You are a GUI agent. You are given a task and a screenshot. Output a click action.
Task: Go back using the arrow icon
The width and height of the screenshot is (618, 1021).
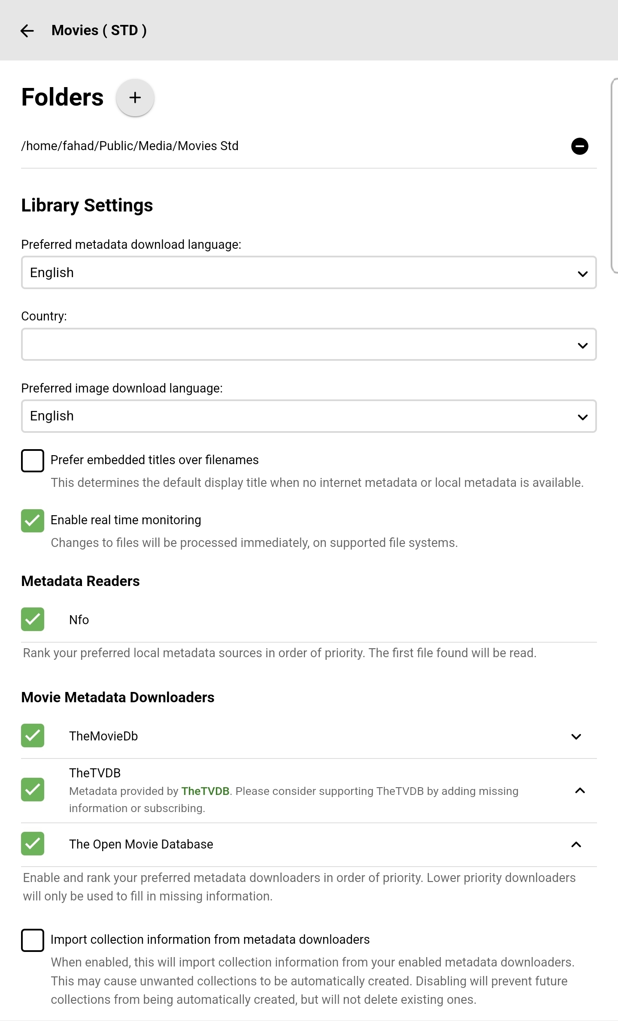tap(27, 30)
